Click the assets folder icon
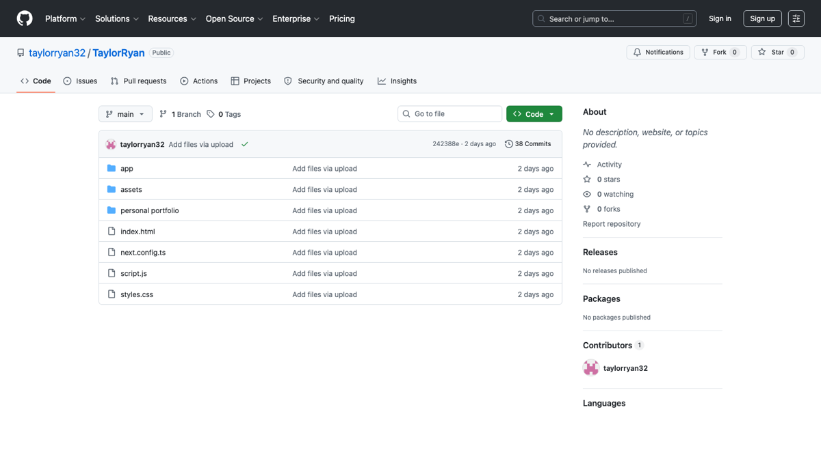 click(112, 189)
